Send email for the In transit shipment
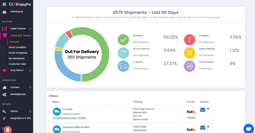The image size is (255, 133). (x=203, y=110)
